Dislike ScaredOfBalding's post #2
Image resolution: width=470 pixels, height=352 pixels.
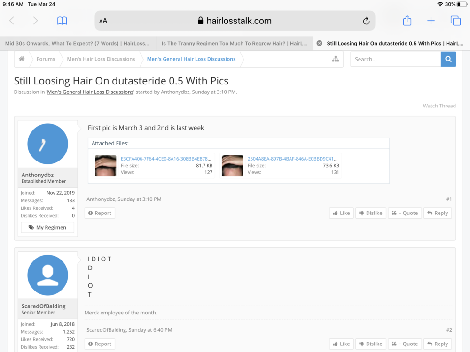click(370, 344)
